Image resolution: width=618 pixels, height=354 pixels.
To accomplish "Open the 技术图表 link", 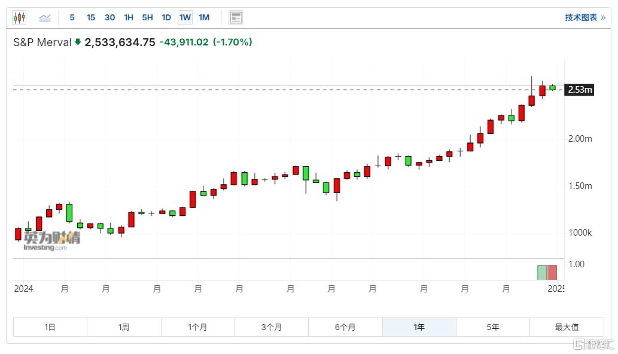I will coord(585,18).
